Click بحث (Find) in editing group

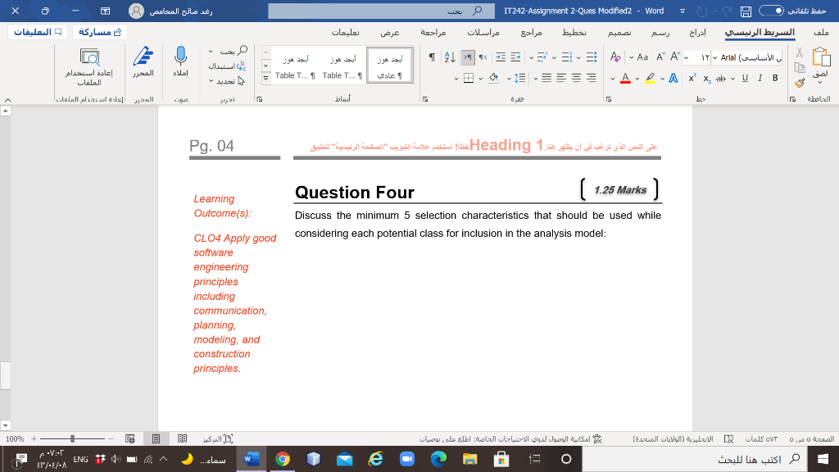pos(234,51)
